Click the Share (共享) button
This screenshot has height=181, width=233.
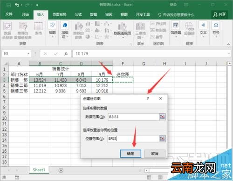tap(219, 14)
